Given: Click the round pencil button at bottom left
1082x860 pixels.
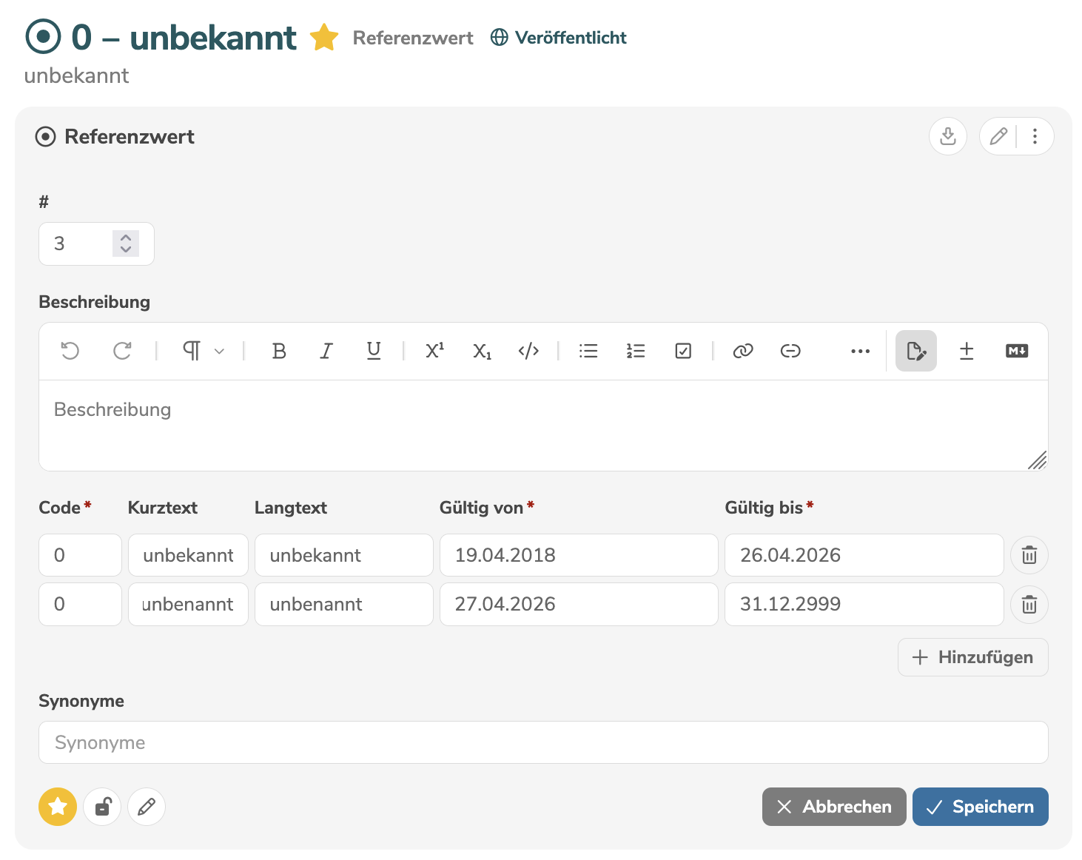Looking at the screenshot, I should pos(147,807).
